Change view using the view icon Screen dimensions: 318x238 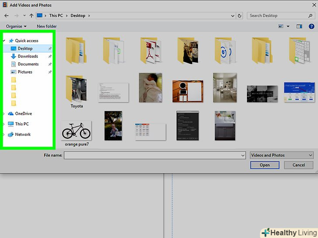(x=281, y=26)
